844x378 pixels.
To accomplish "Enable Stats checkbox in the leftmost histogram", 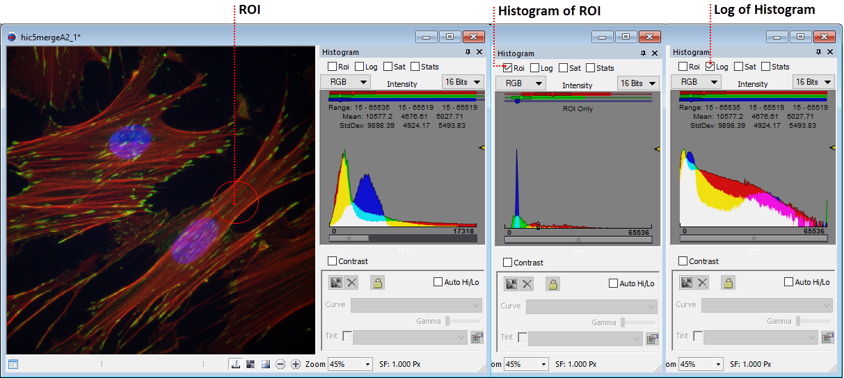I will [415, 67].
